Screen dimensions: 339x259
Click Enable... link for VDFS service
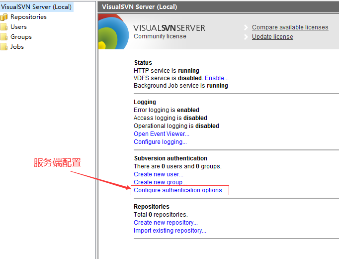[217, 78]
